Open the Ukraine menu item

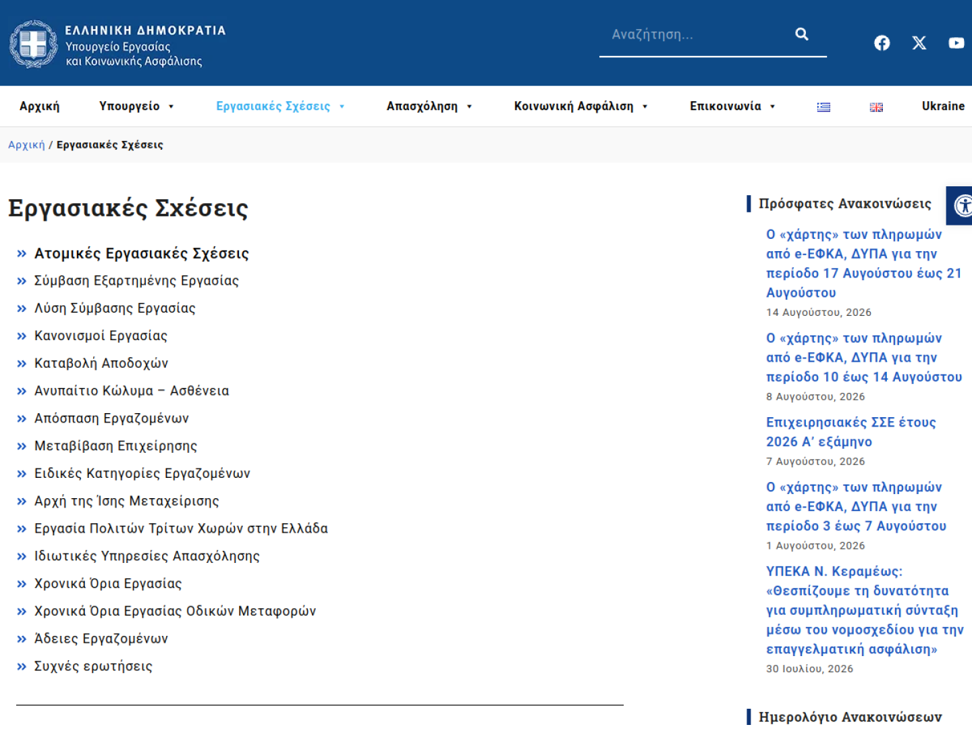(943, 106)
